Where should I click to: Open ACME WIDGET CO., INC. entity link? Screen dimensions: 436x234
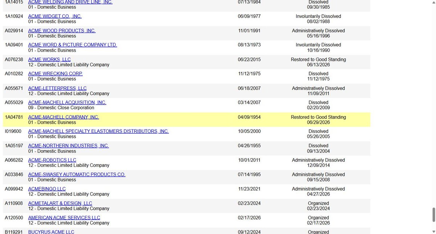click(x=55, y=16)
